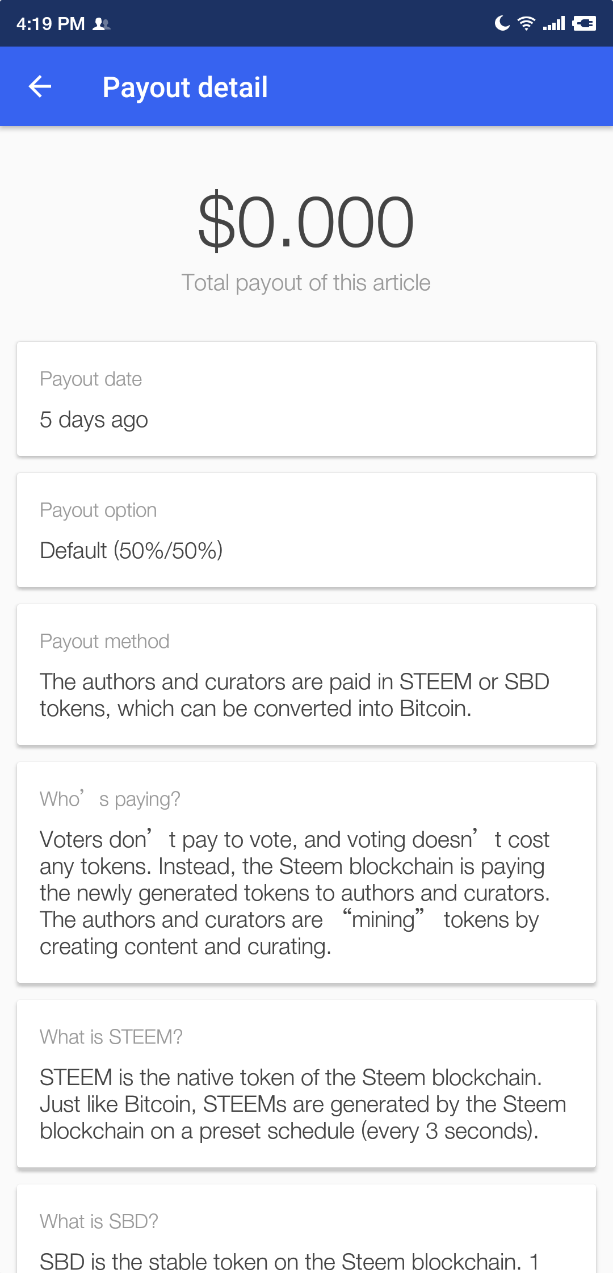Tap the people icon beside the clock
613x1273 pixels.
(102, 24)
